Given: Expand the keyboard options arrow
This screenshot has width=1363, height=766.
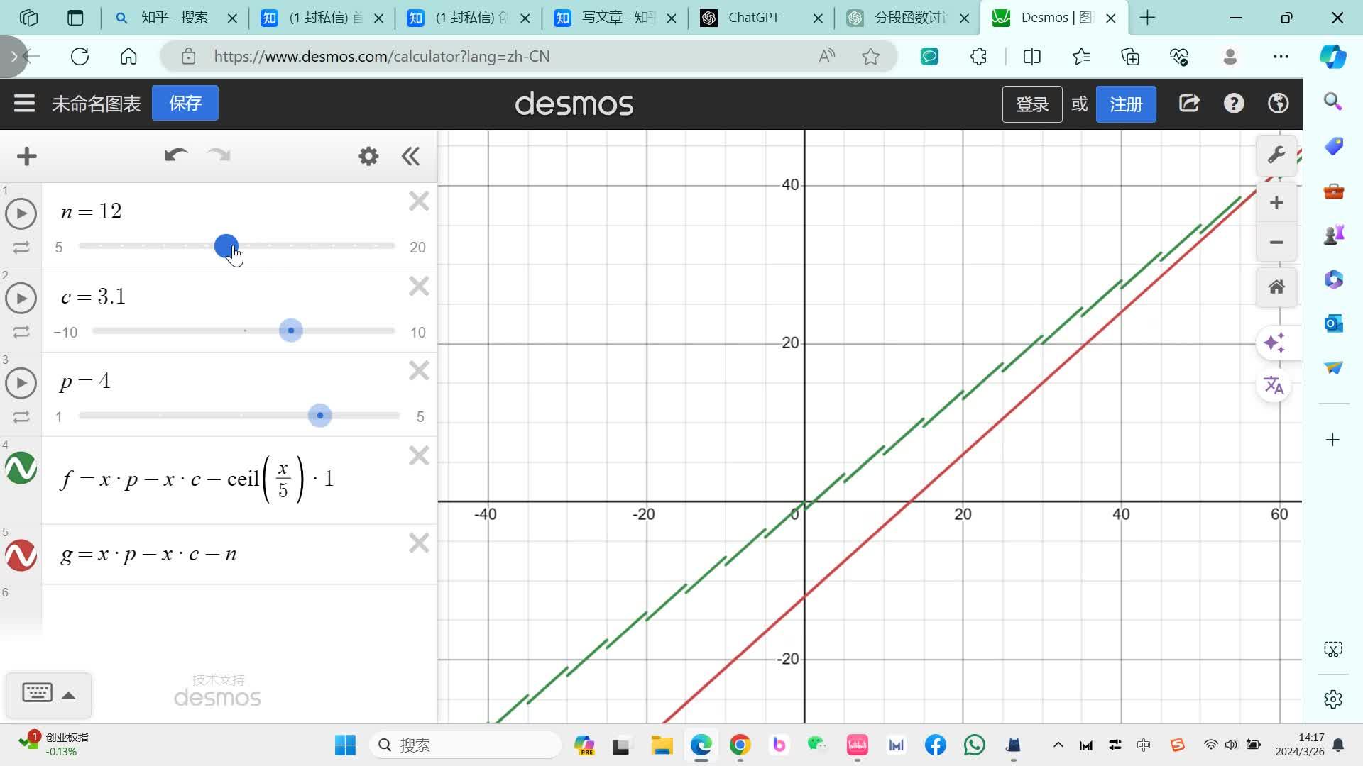Looking at the screenshot, I should (x=69, y=696).
